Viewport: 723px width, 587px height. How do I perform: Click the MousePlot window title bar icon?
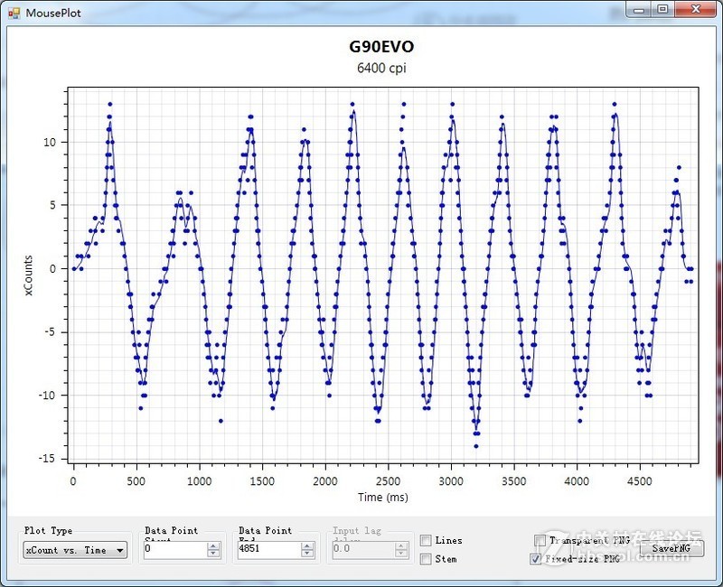[x=14, y=13]
